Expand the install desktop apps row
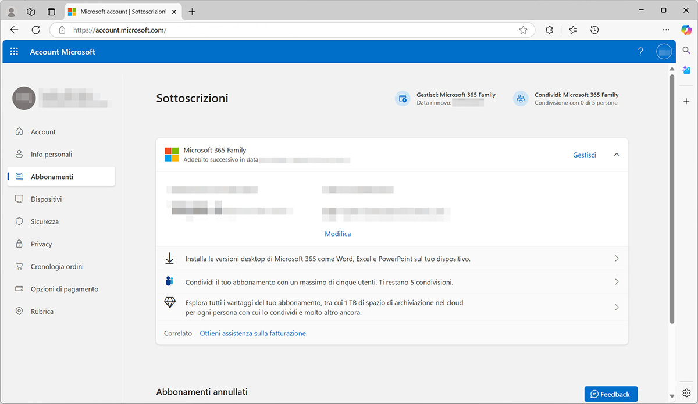698x404 pixels. (x=617, y=258)
